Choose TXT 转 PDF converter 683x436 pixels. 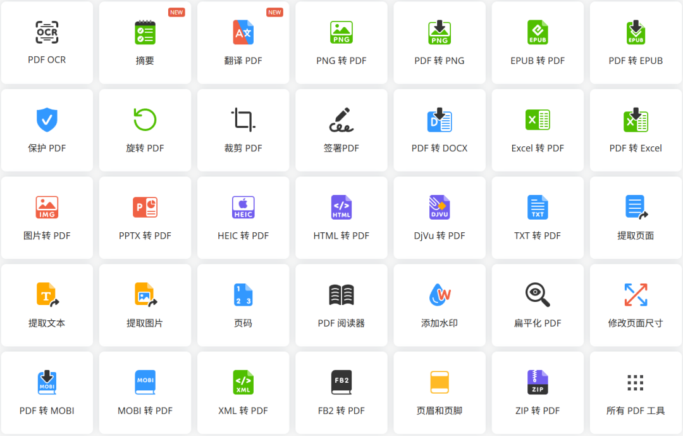click(x=538, y=218)
